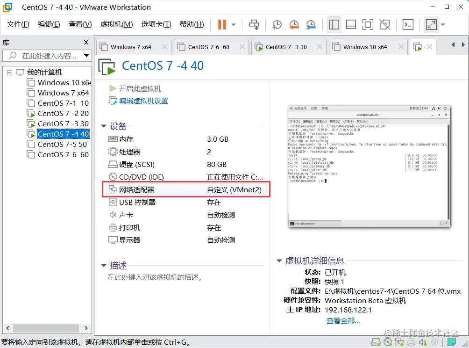Open the 虚拟机(M) menu
Screen dimensions: 469x348
[x=116, y=24]
